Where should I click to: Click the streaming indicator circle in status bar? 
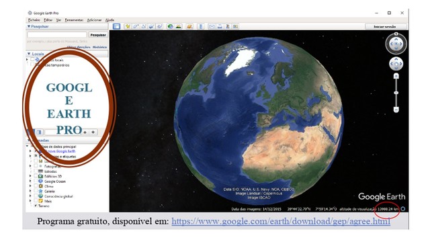point(403,209)
